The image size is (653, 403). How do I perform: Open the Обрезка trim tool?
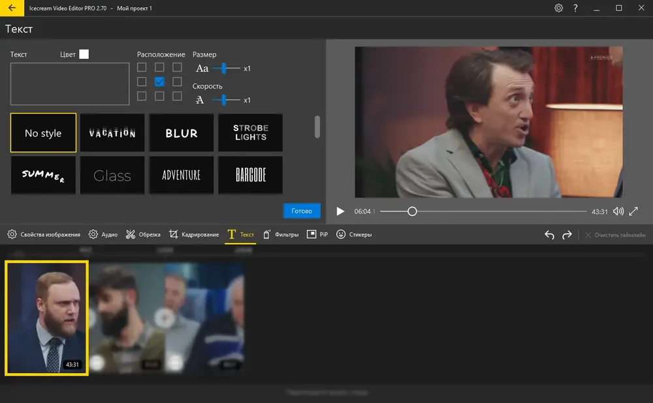pyautogui.click(x=143, y=234)
